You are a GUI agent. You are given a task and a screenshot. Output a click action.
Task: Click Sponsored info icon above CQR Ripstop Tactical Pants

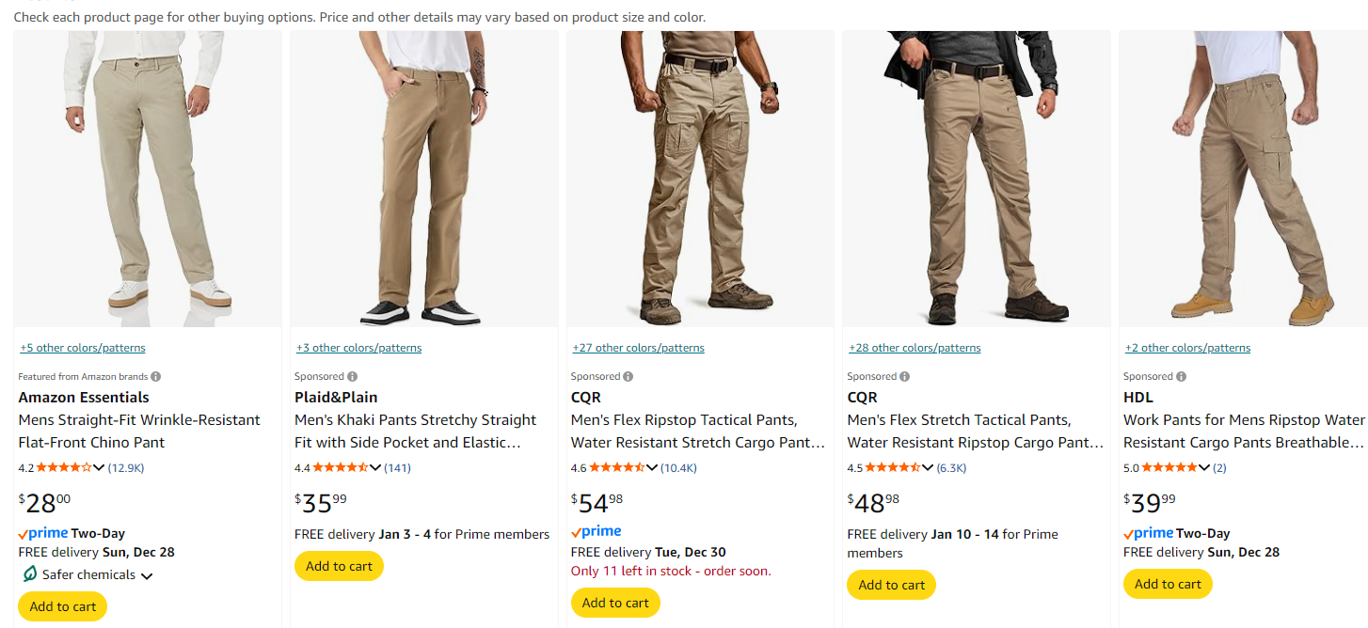(x=628, y=376)
